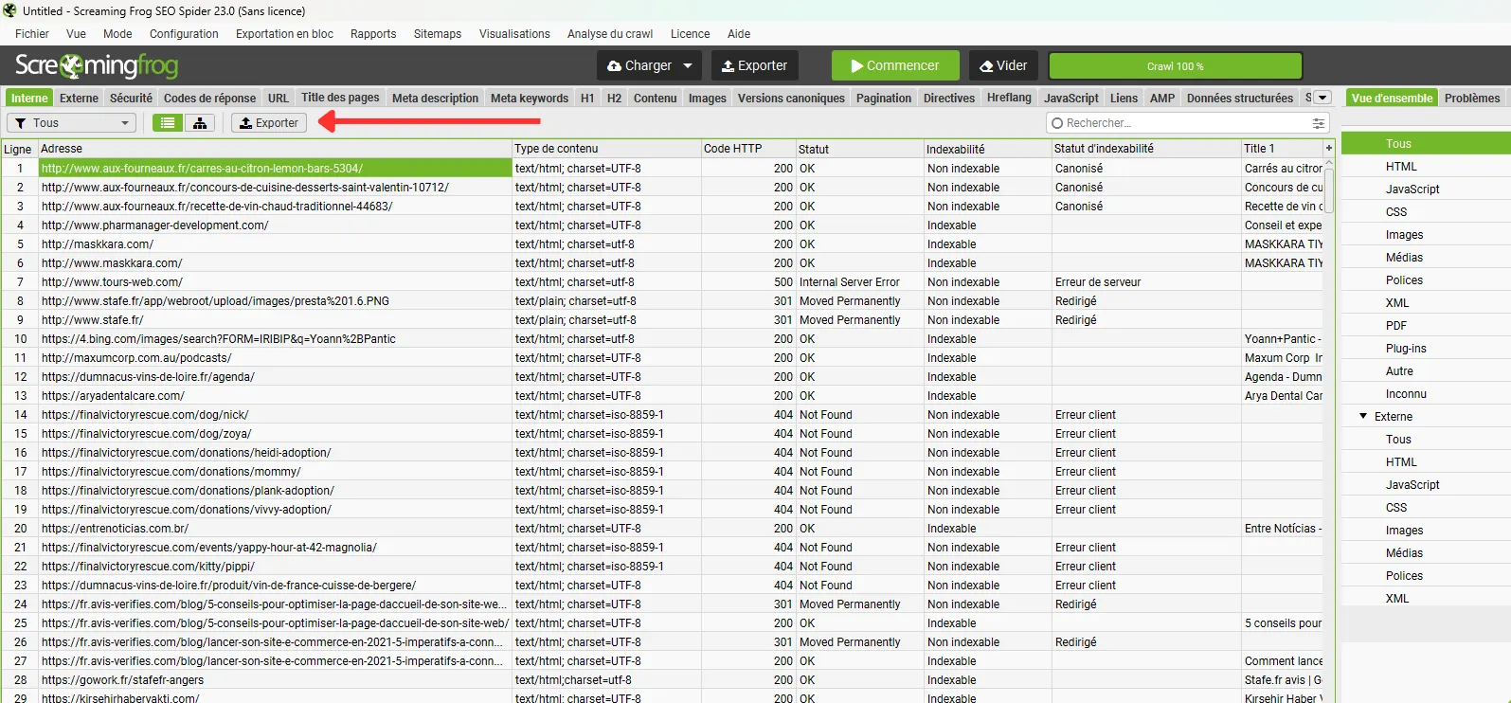This screenshot has width=1511, height=703.
Task: Open the Licence menu
Action: coord(690,34)
